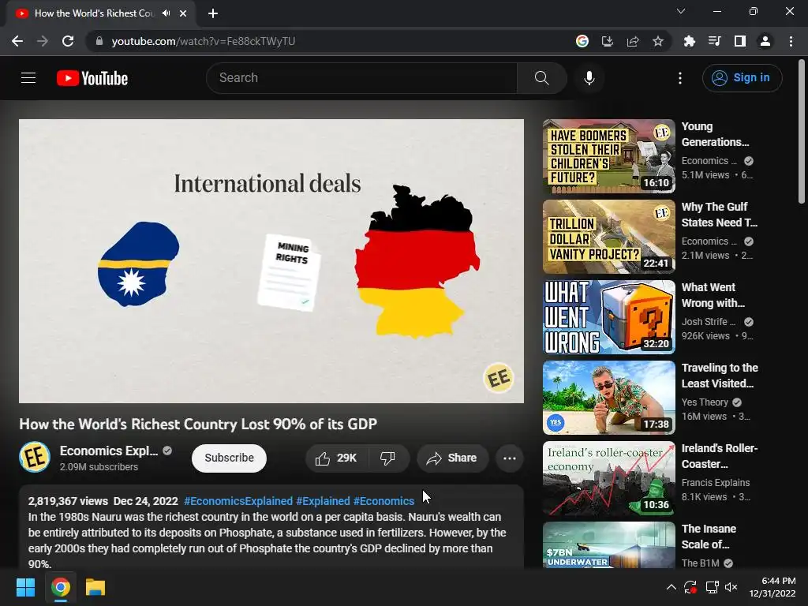Open the YouTube hamburger guide menu
Image resolution: width=808 pixels, height=606 pixels.
(x=28, y=78)
